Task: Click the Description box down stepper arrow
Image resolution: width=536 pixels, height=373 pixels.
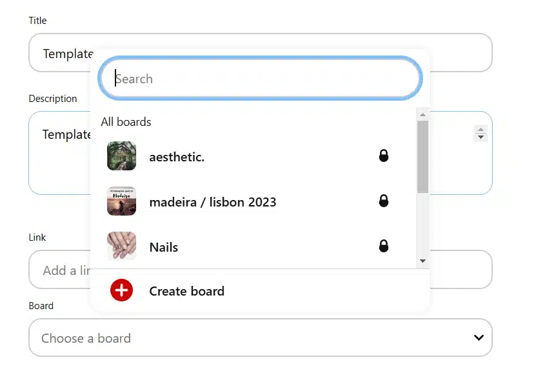Action: pyautogui.click(x=481, y=137)
